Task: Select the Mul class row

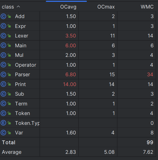Action: [x=78, y=55]
